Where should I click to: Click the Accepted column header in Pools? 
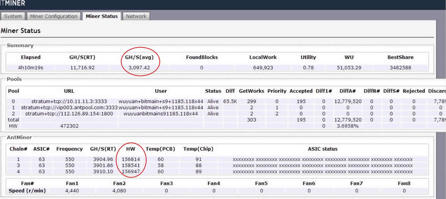301,91
